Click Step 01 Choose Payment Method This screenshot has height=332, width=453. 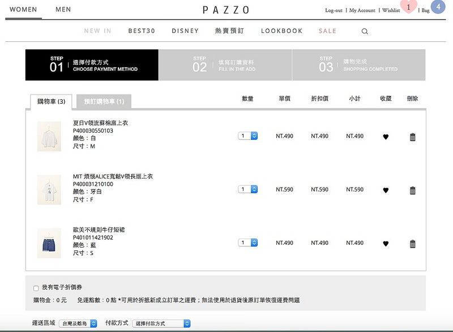(92, 65)
